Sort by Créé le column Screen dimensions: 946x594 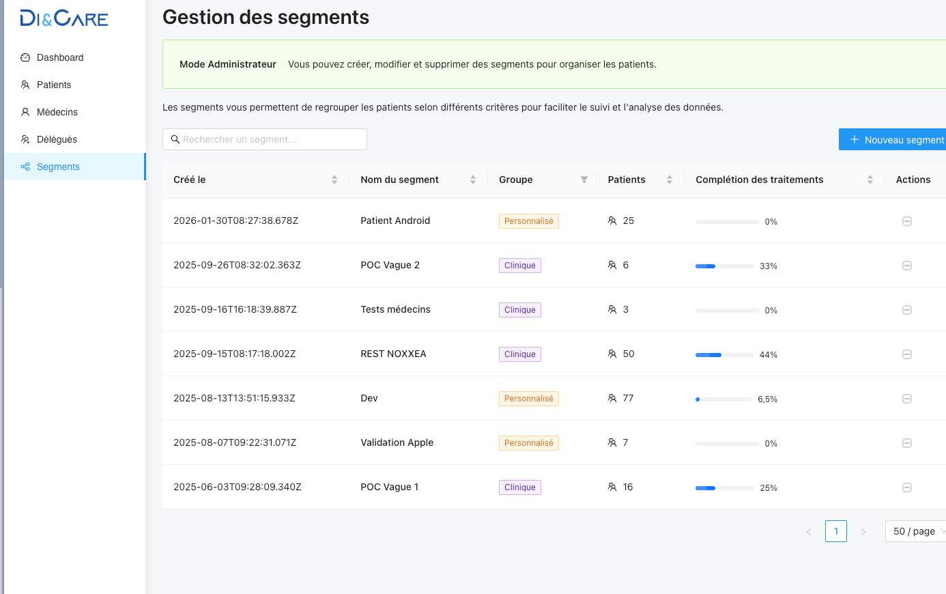pyautogui.click(x=334, y=180)
